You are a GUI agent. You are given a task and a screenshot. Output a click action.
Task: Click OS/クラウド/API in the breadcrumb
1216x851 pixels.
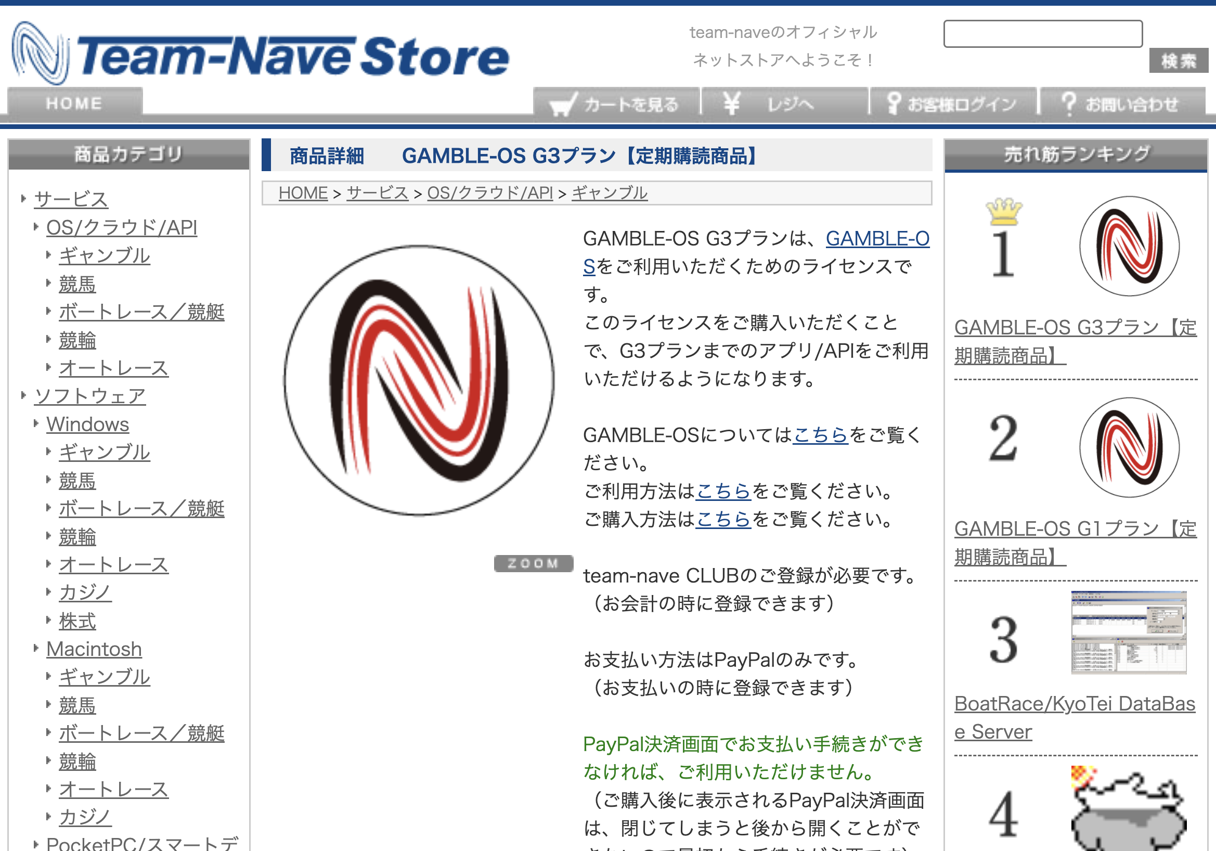pos(490,193)
